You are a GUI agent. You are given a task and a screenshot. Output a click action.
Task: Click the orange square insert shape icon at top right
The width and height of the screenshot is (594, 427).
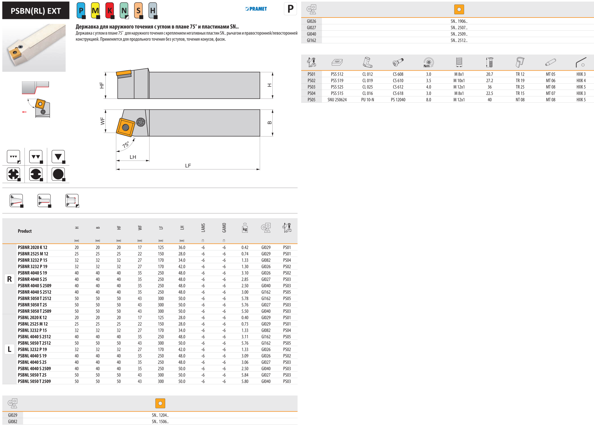tap(459, 9)
